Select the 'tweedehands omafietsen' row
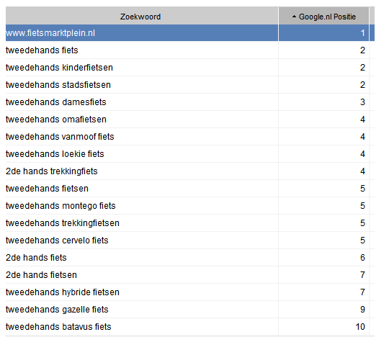 click(x=190, y=120)
